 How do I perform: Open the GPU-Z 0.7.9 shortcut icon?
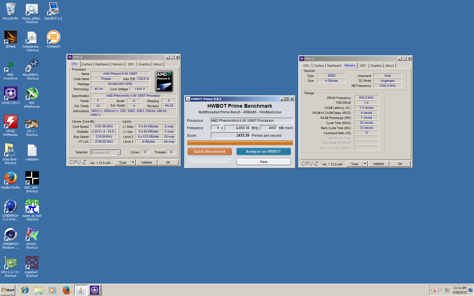point(10,267)
